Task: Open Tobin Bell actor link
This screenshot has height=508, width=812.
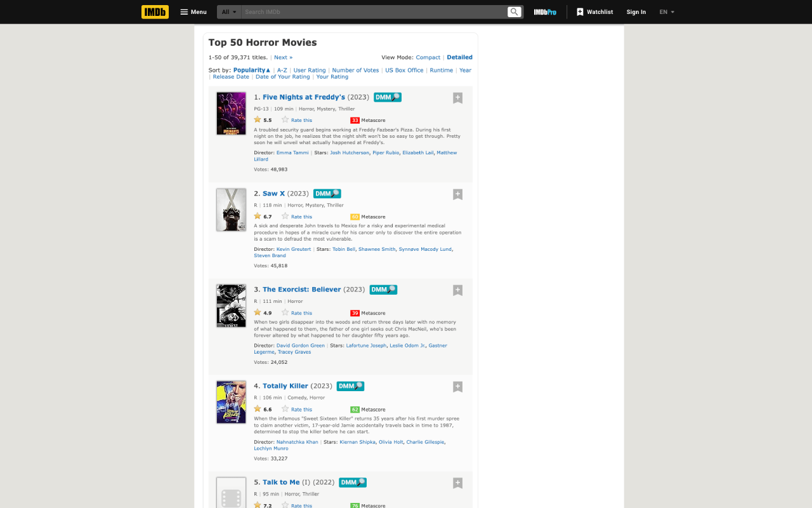Action: click(x=344, y=249)
